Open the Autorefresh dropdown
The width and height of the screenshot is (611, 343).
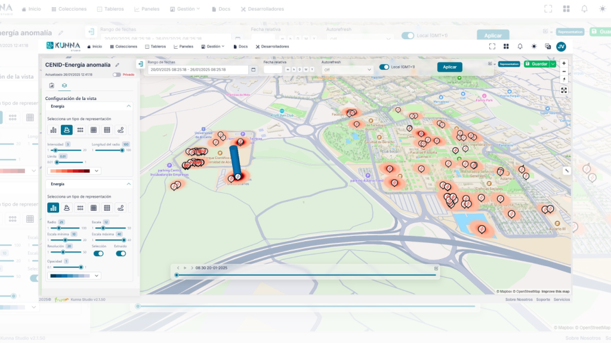(x=347, y=70)
